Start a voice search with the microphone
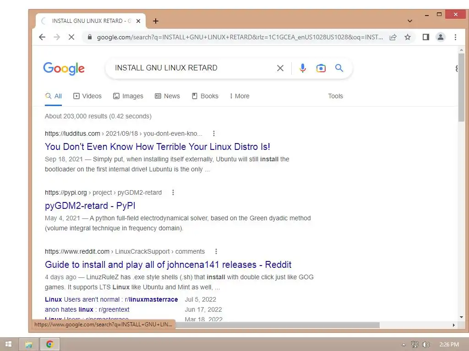This screenshot has width=469, height=351. (303, 68)
